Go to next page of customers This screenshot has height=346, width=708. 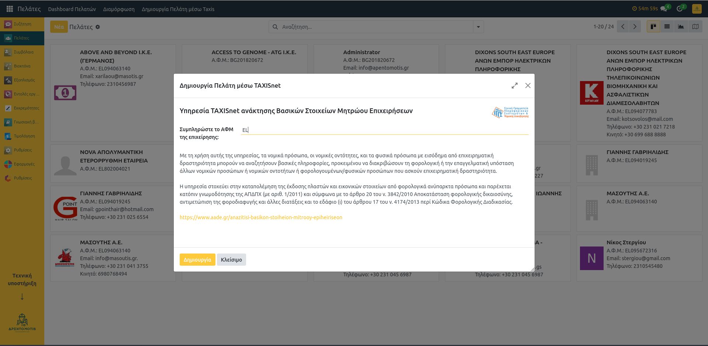click(635, 27)
